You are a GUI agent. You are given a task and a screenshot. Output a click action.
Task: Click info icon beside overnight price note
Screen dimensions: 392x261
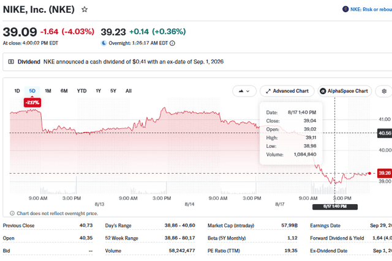[12, 213]
